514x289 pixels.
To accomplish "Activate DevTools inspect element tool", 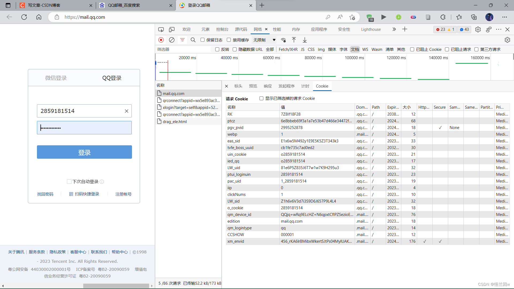I will 161,29.
